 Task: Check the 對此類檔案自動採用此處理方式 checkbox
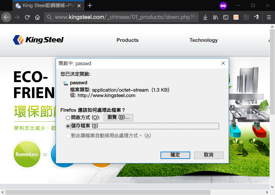coord(68,136)
